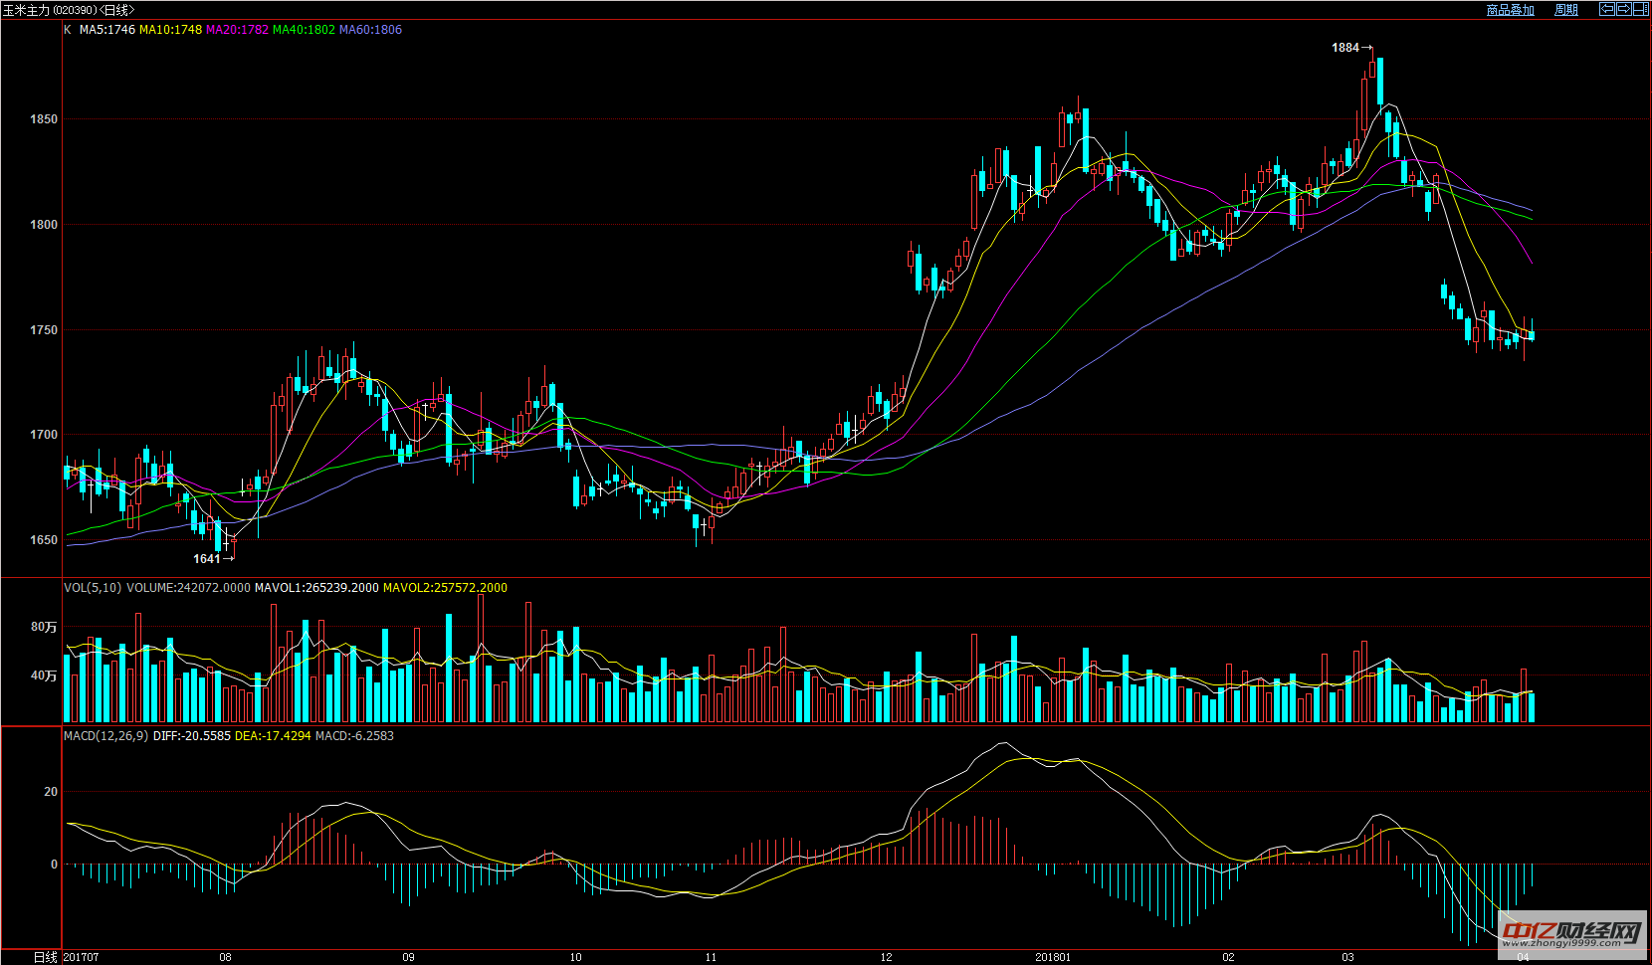Click the left arrow navigation icon
Image resolution: width=1652 pixels, height=965 pixels.
[x=1607, y=9]
